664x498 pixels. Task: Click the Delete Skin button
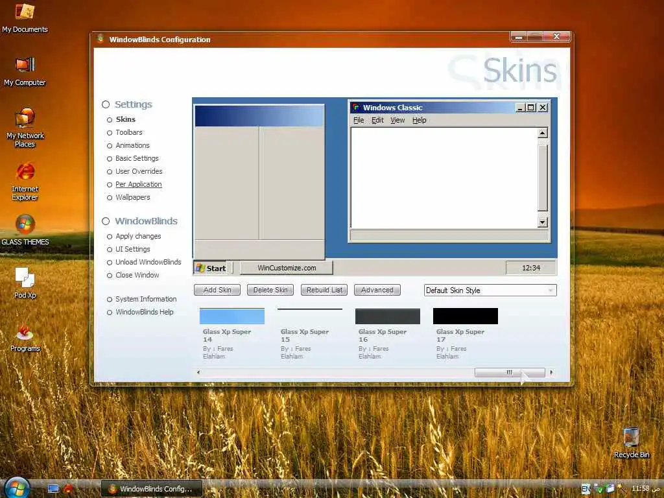pyautogui.click(x=270, y=290)
